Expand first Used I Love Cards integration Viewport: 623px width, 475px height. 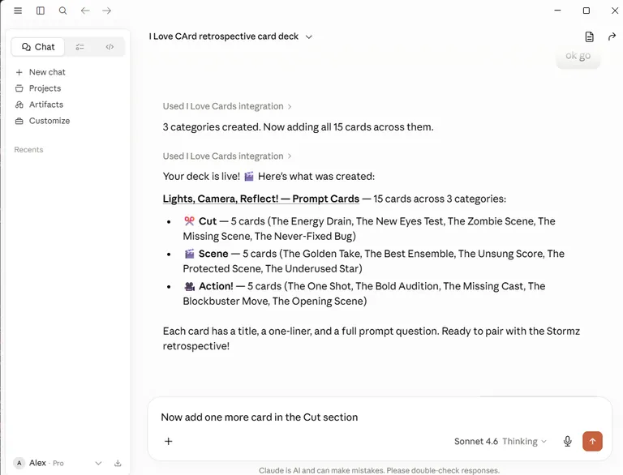coord(227,106)
